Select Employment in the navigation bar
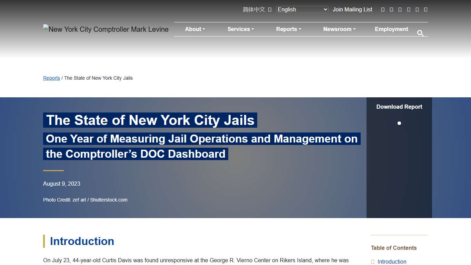 (391, 29)
